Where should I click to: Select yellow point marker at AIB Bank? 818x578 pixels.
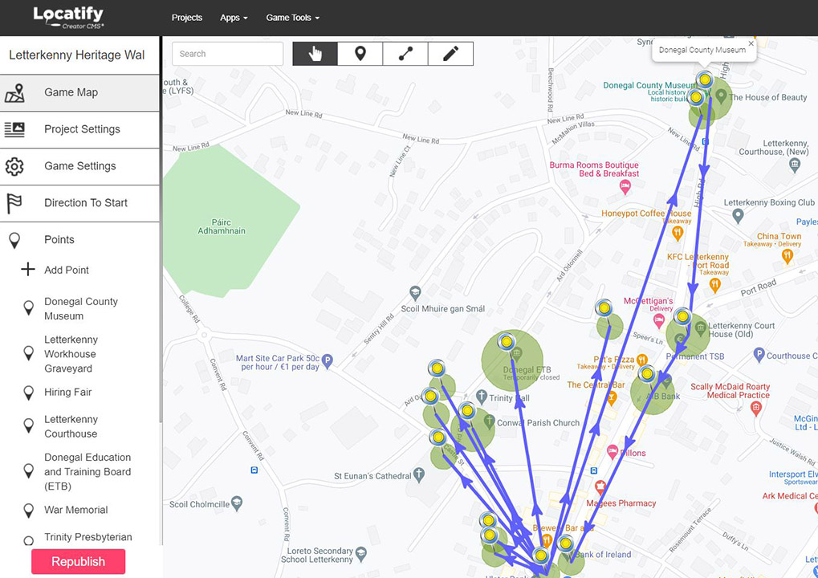click(647, 373)
